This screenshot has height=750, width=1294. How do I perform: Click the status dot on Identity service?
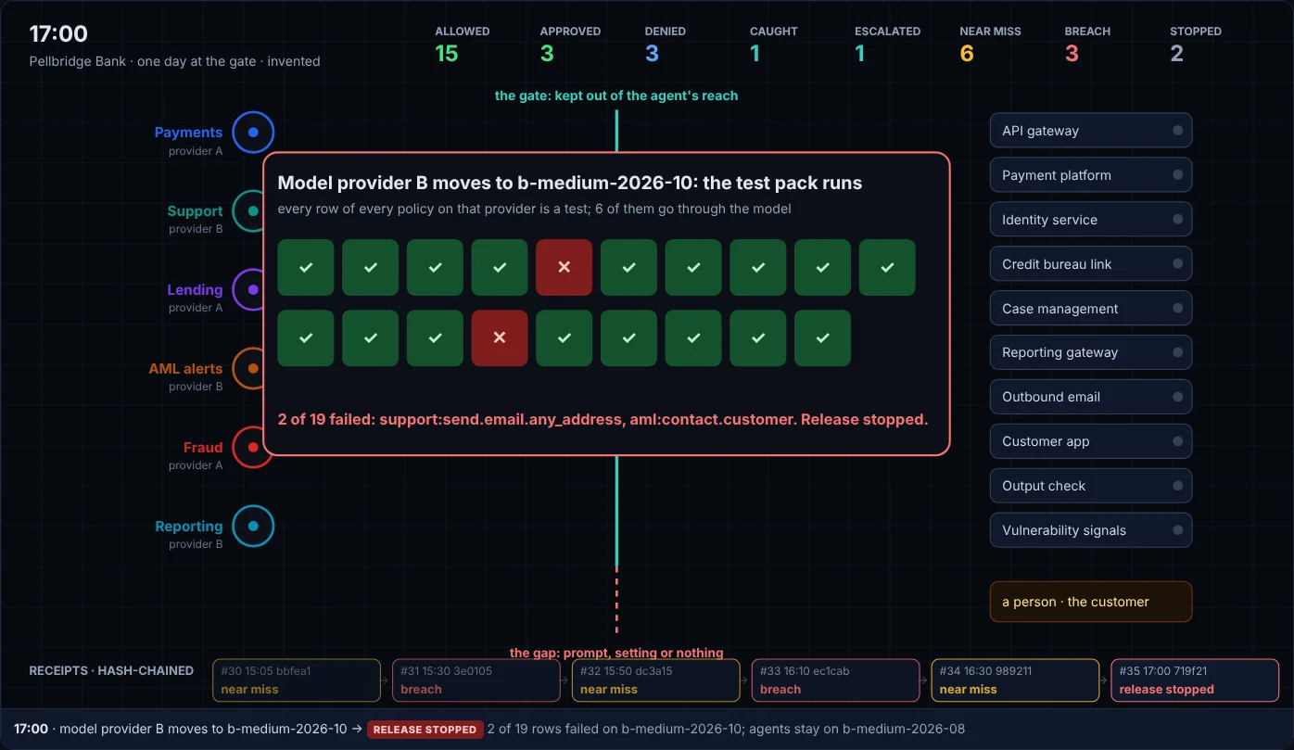click(1178, 220)
